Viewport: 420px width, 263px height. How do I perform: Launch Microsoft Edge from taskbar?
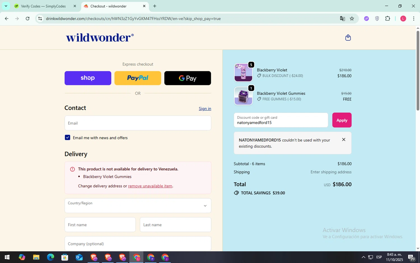(50, 257)
